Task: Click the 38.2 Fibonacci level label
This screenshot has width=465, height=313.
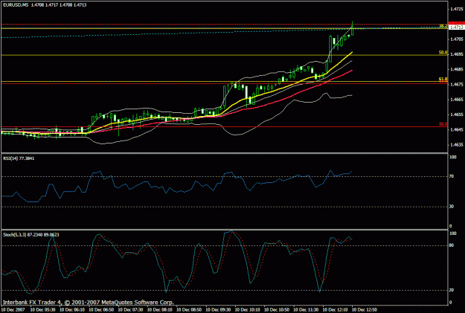Action: click(443, 26)
